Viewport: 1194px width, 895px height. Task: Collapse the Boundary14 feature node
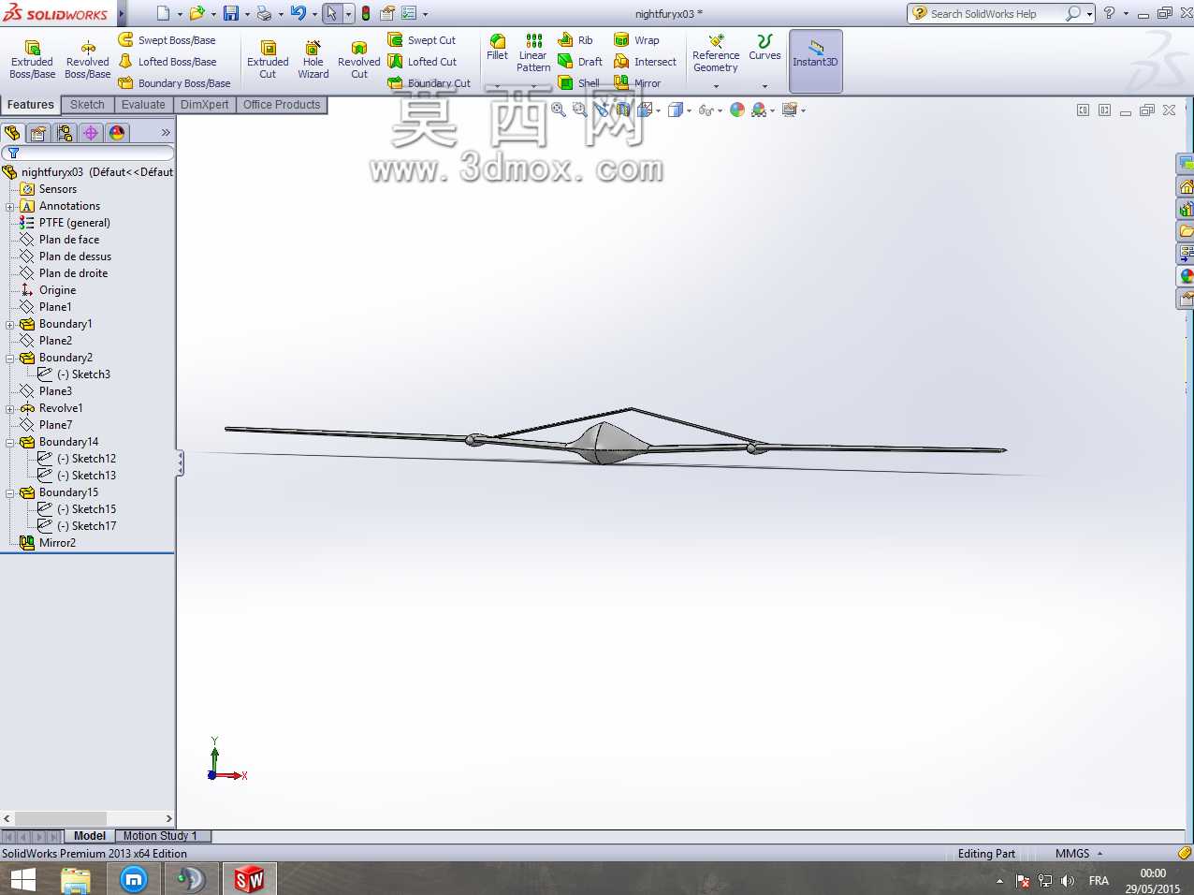pos(10,442)
